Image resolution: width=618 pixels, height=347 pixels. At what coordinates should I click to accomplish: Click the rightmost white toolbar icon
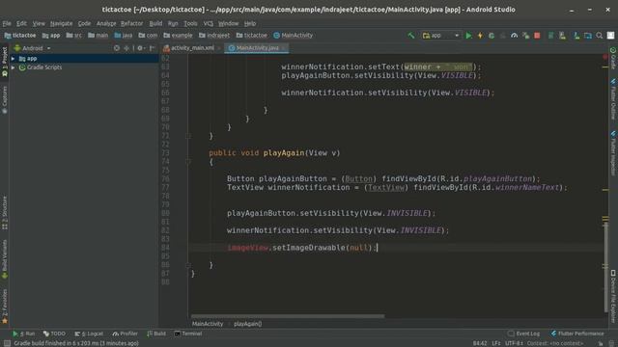[x=610, y=36]
